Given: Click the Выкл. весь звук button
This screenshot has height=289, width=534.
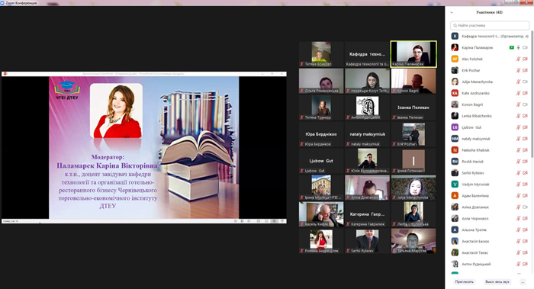Looking at the screenshot, I should click(x=497, y=282).
